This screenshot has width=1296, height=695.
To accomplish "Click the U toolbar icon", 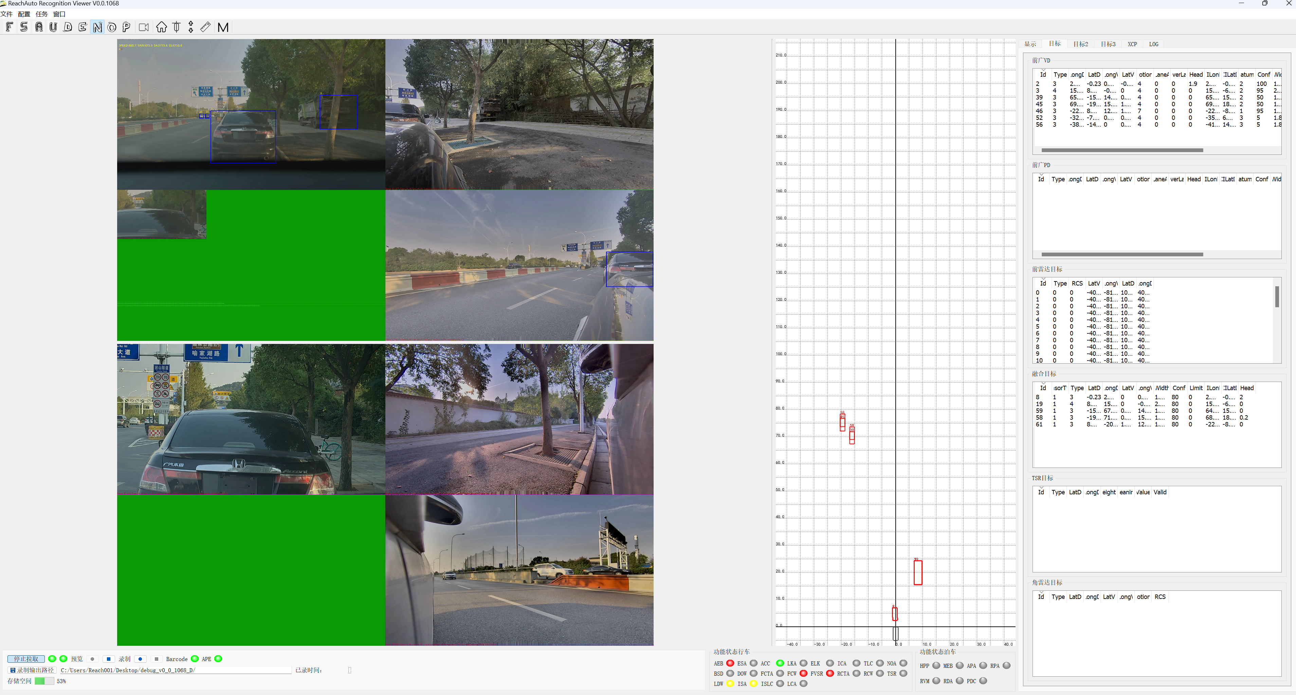I will coord(53,27).
